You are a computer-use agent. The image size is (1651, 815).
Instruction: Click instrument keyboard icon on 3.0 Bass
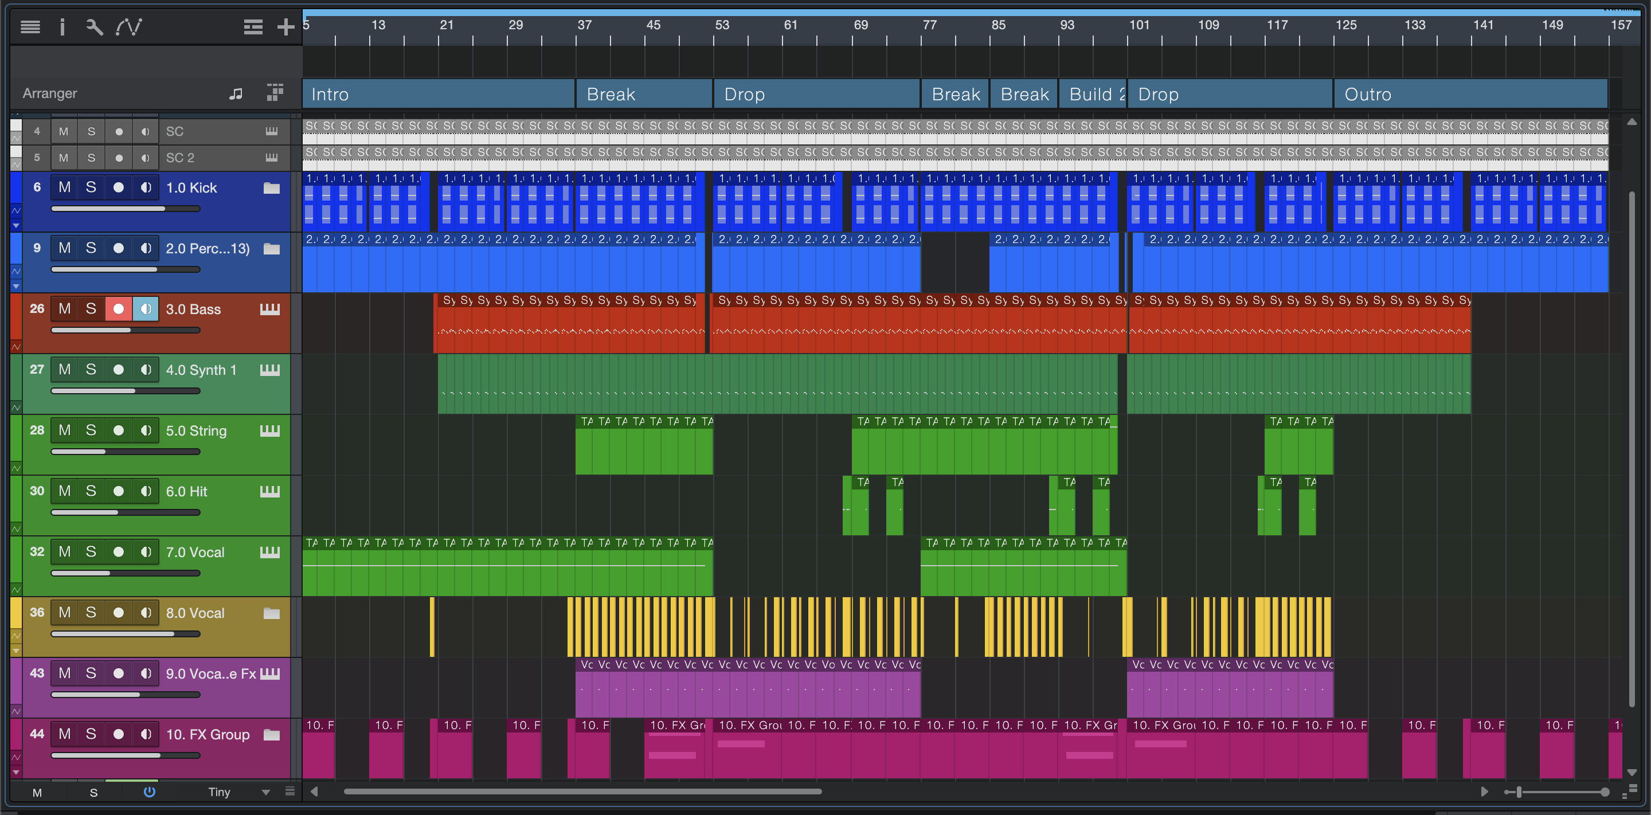(270, 309)
